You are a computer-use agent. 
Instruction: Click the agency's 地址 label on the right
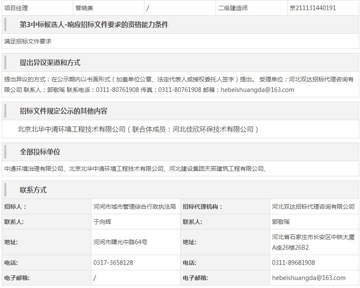tap(189, 242)
